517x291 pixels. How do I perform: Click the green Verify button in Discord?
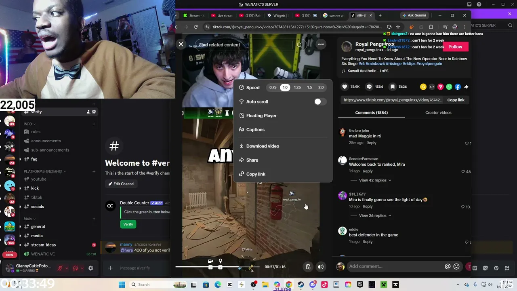coord(128,224)
